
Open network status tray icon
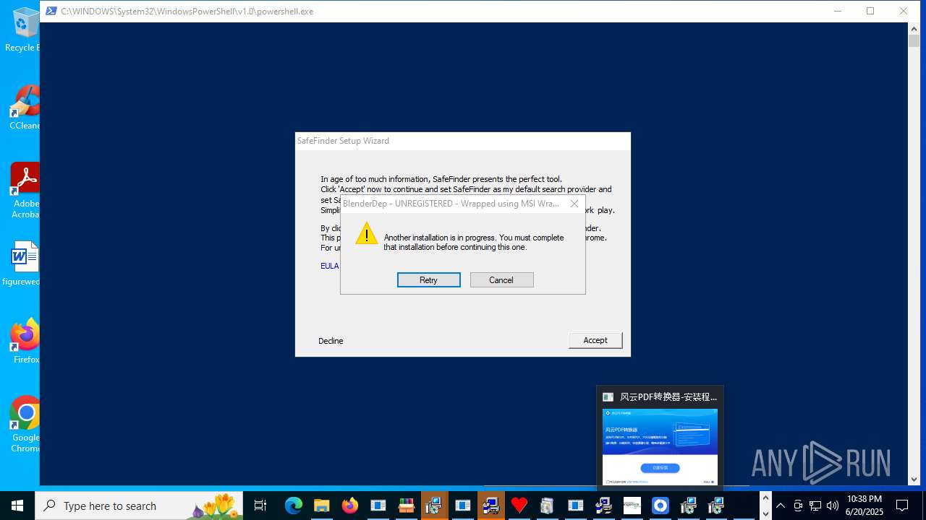pyautogui.click(x=815, y=506)
